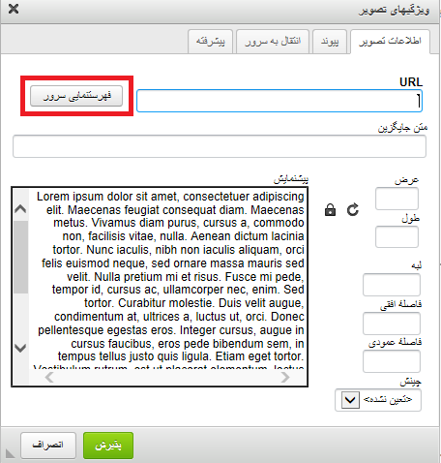Click the متن جایگزین alternative text field
Screen dimensions: 441x463
tap(220, 146)
